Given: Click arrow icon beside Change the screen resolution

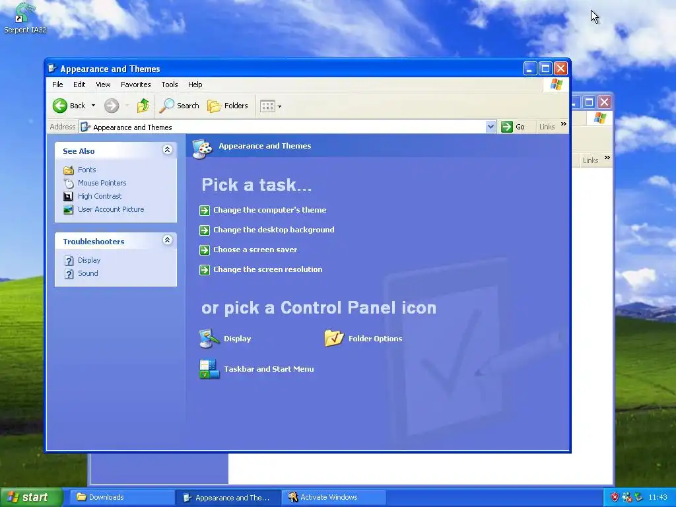Looking at the screenshot, I should pos(205,270).
